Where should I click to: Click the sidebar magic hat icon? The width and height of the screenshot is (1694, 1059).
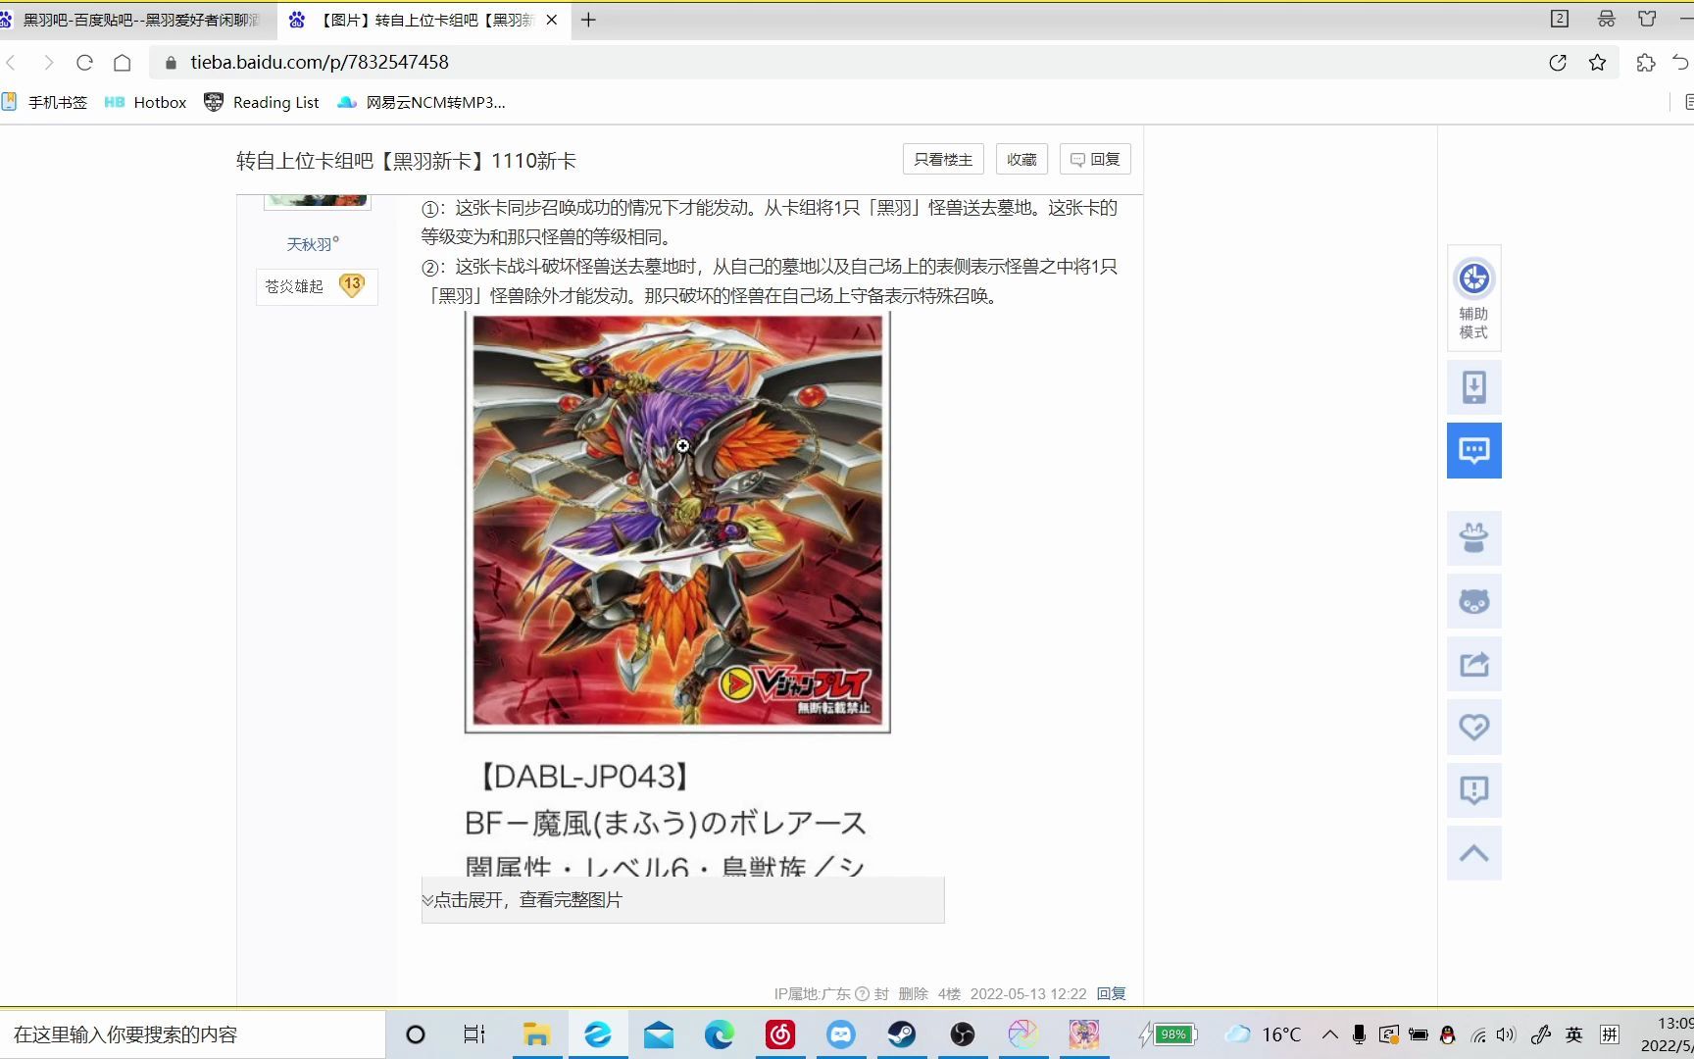coord(1473,538)
